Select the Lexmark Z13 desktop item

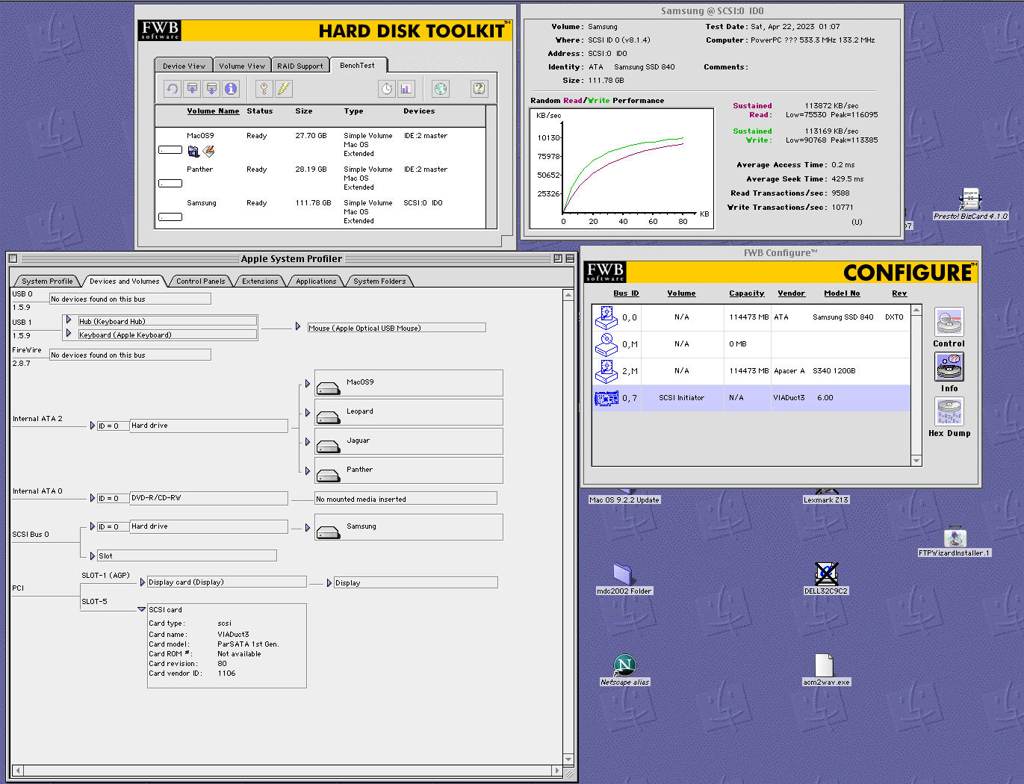pos(826,500)
